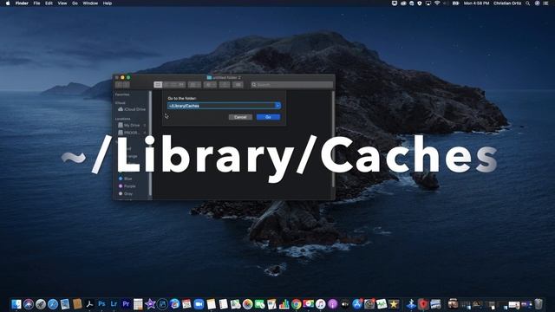Open the Music app in the Dock
Screen dimensions: 555x312
(x=320, y=304)
